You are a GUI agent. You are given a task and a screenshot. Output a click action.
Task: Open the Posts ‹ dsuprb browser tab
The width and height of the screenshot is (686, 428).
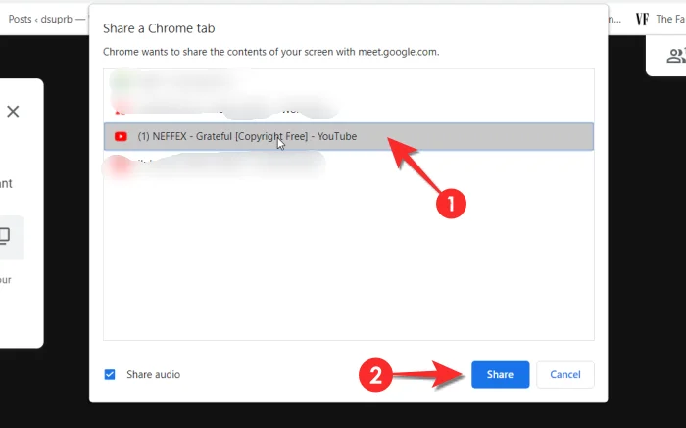pos(46,19)
